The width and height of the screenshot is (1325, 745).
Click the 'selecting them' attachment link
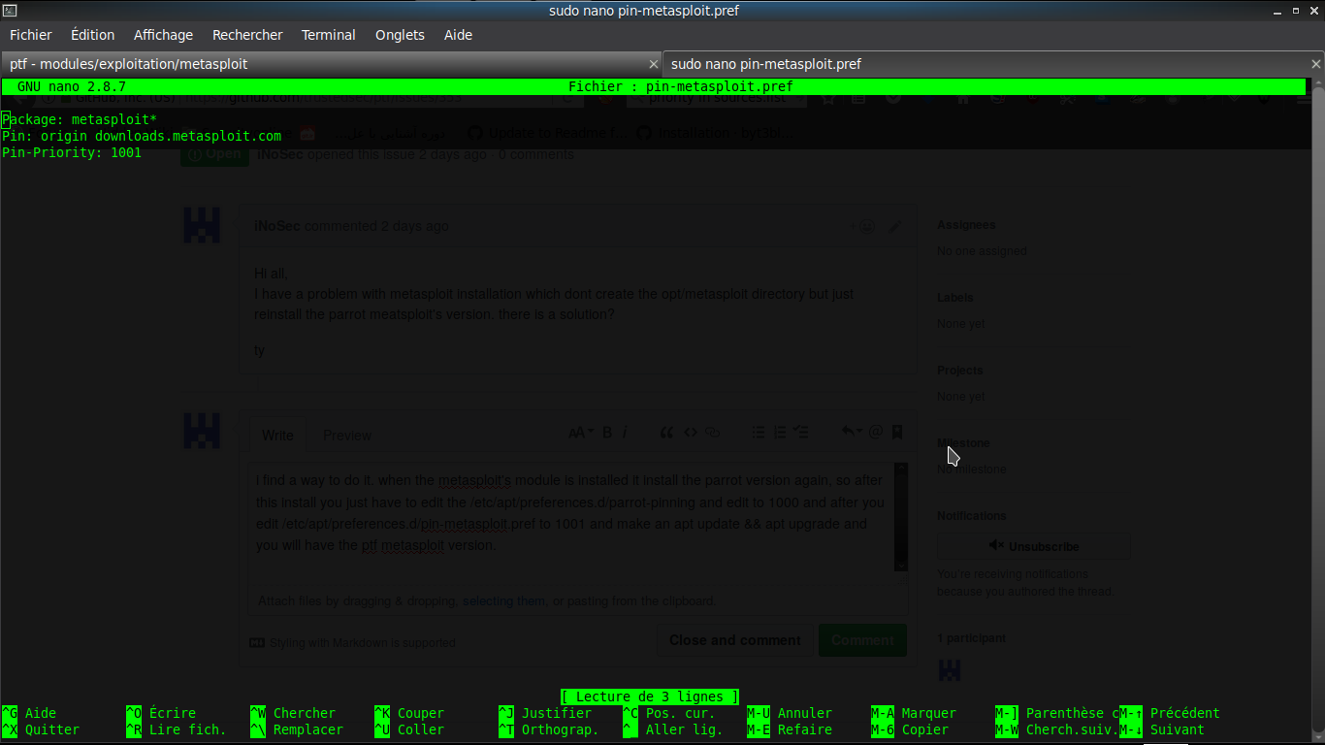pos(503,600)
